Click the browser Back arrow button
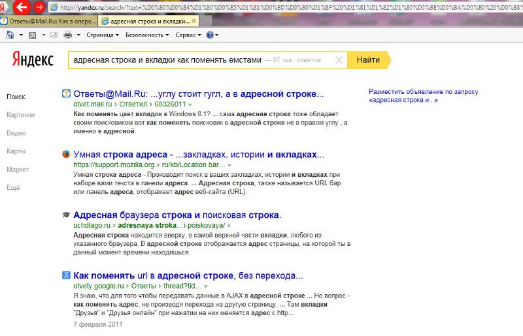Image resolution: width=523 pixels, height=336 pixels. click(21, 7)
